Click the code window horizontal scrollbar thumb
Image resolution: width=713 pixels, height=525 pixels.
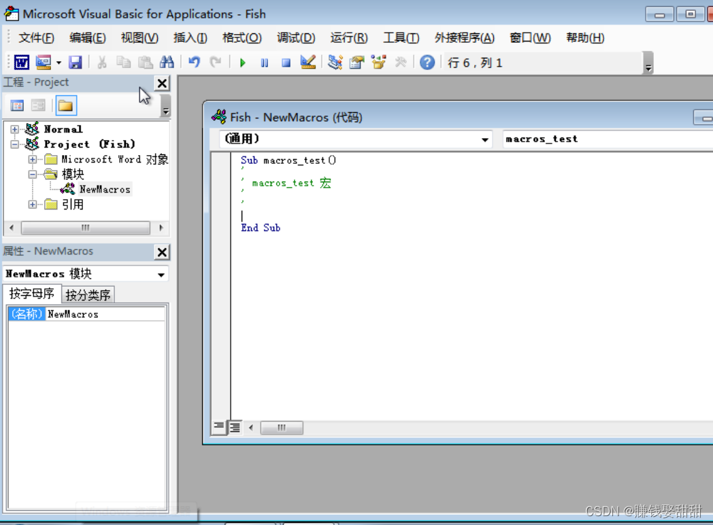282,428
